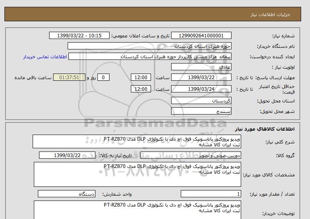The image size is (310, 219).
Task: Click the price validity date 1399/03/24 field
Action: (201, 89)
